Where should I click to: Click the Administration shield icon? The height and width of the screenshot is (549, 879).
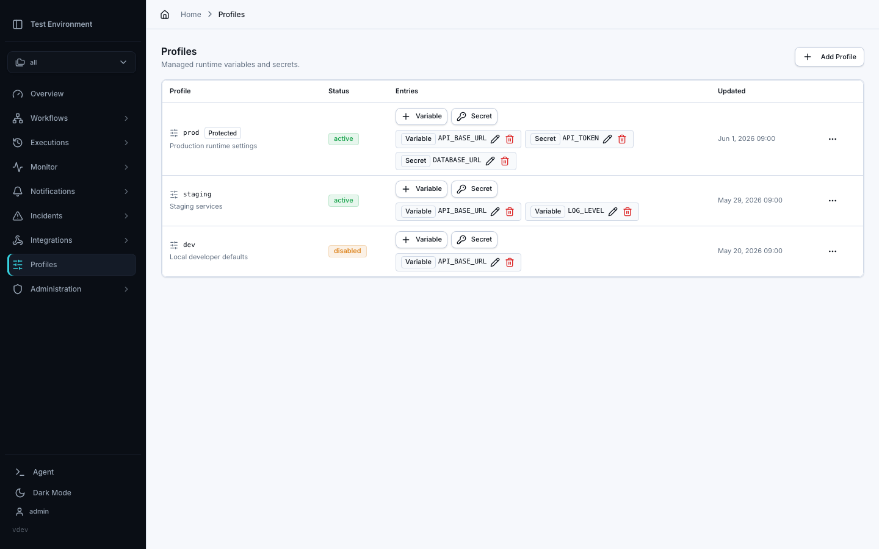[x=18, y=289]
